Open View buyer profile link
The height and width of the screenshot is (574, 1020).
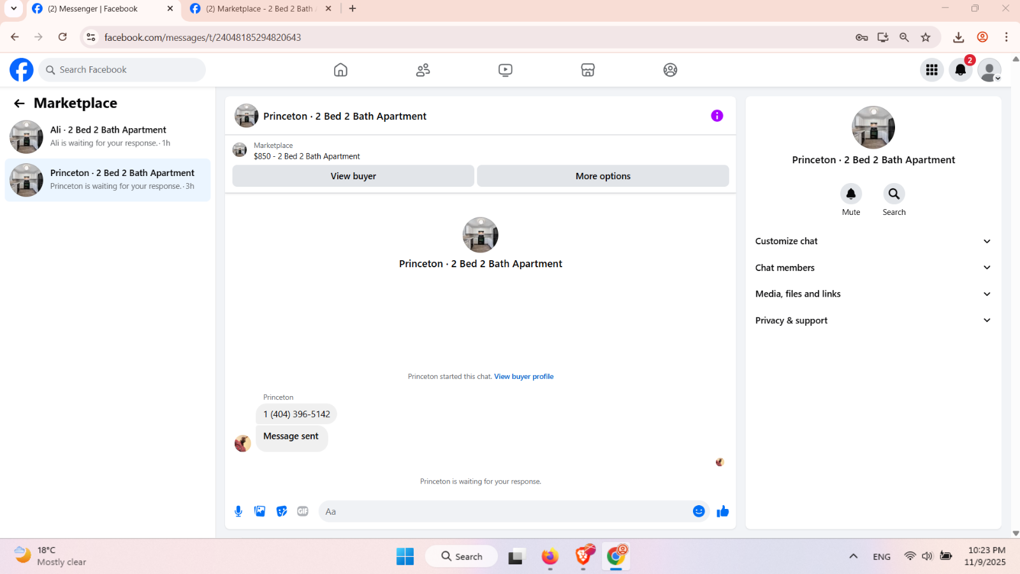tap(523, 376)
